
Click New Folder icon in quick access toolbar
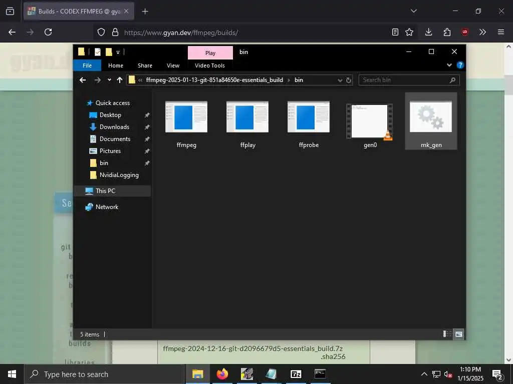tap(109, 52)
